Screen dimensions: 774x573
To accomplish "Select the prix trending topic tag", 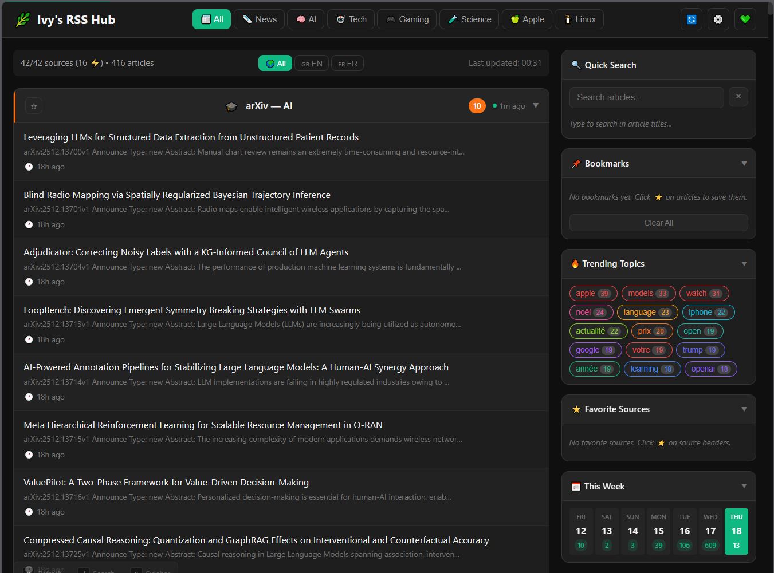I will click(652, 331).
